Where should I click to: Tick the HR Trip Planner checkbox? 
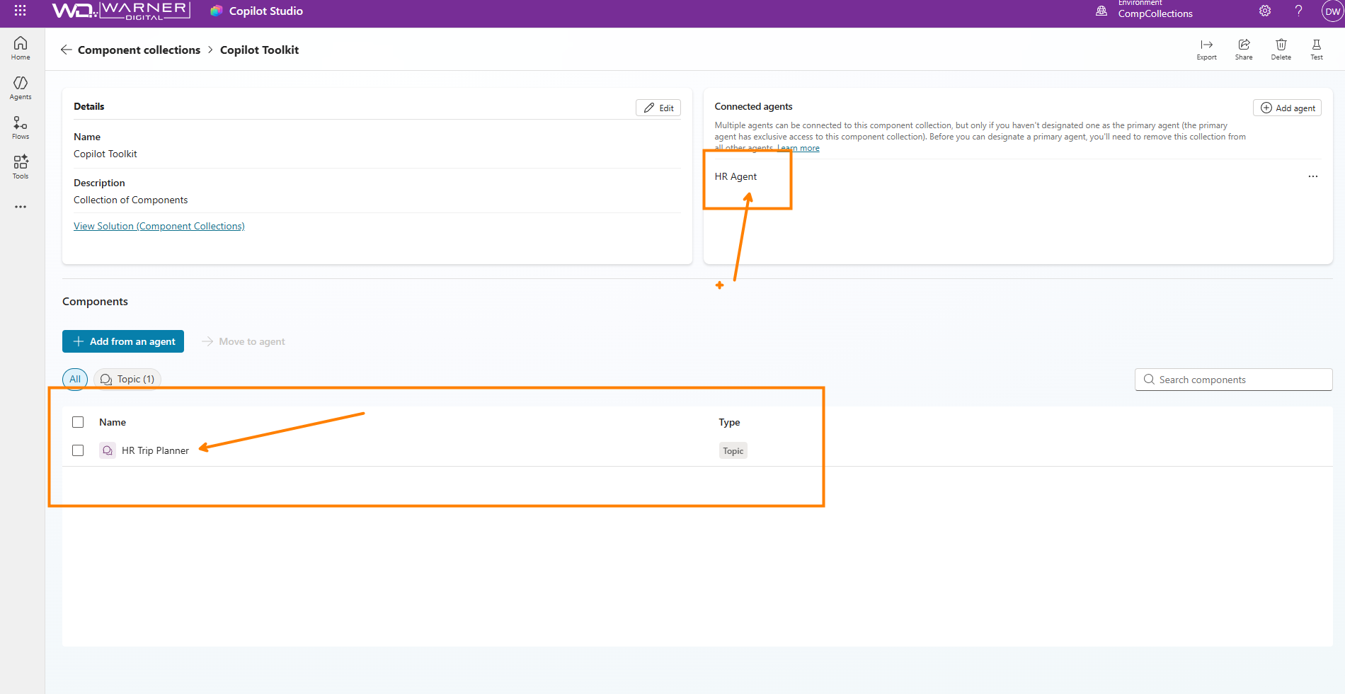tap(78, 450)
